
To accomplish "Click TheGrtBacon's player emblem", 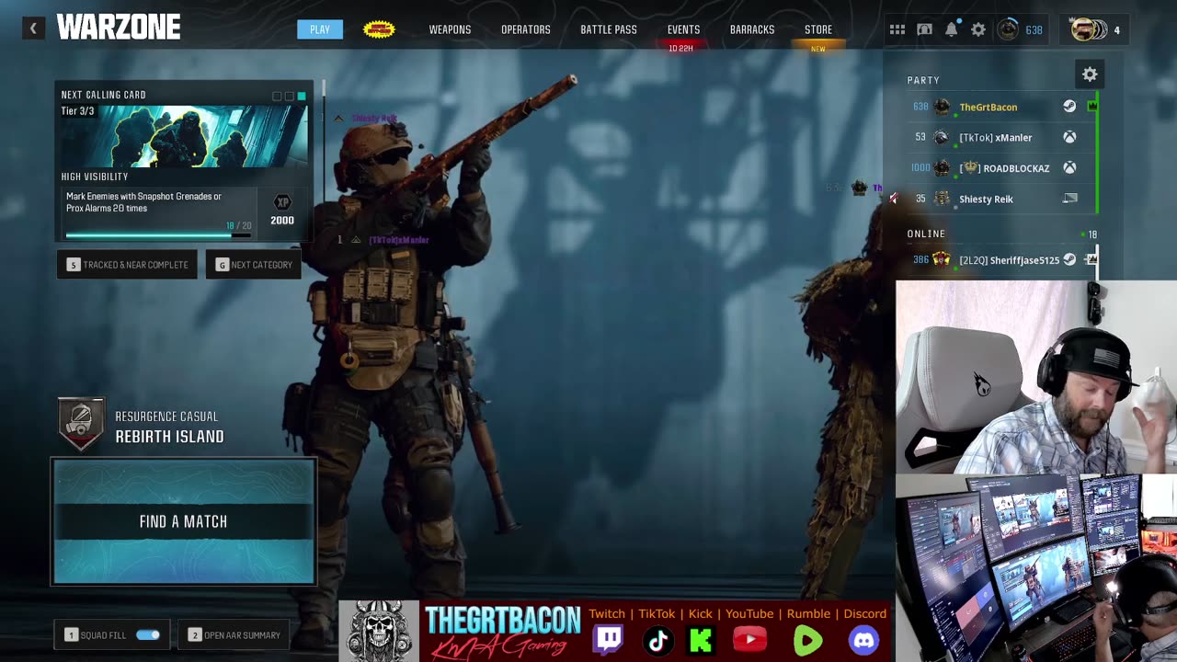I will [x=942, y=107].
